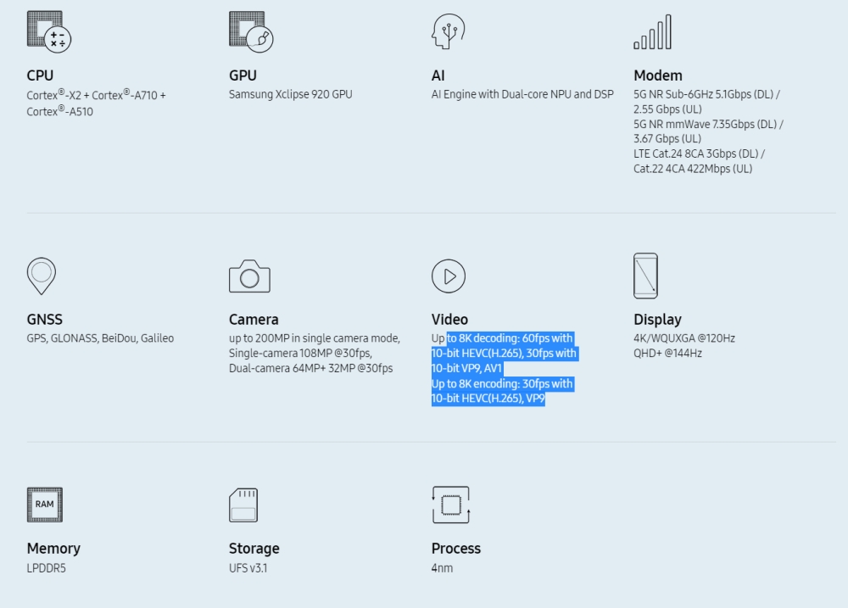Click the Video heading text
Image resolution: width=848 pixels, height=608 pixels.
[449, 320]
